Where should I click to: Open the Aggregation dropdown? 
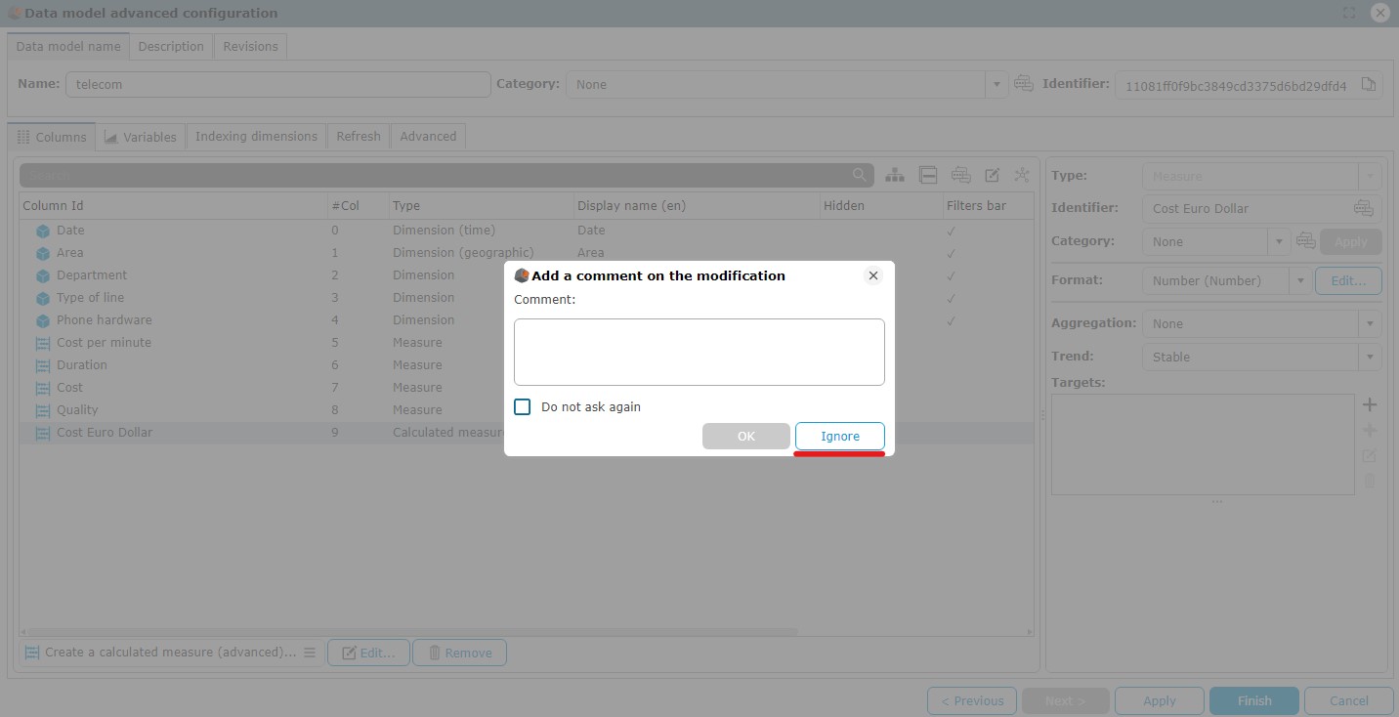(x=1261, y=323)
